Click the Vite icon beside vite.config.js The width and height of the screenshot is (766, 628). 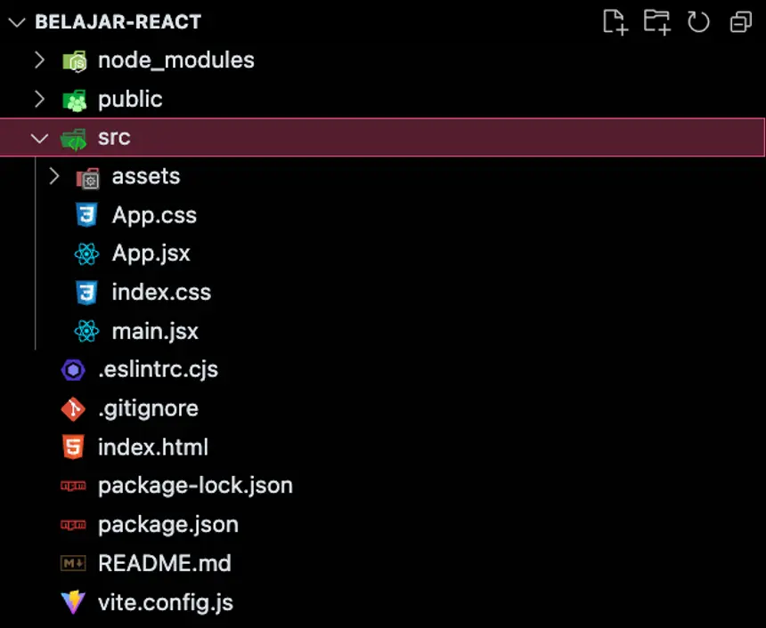73,602
